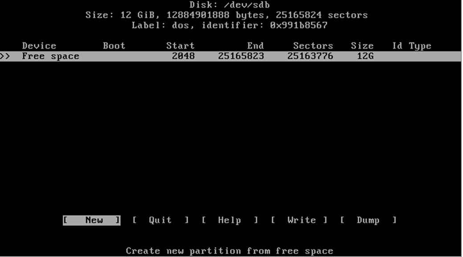Viewport: 463px width, 257px height.
Task: Click the Start column header
Action: 180,46
